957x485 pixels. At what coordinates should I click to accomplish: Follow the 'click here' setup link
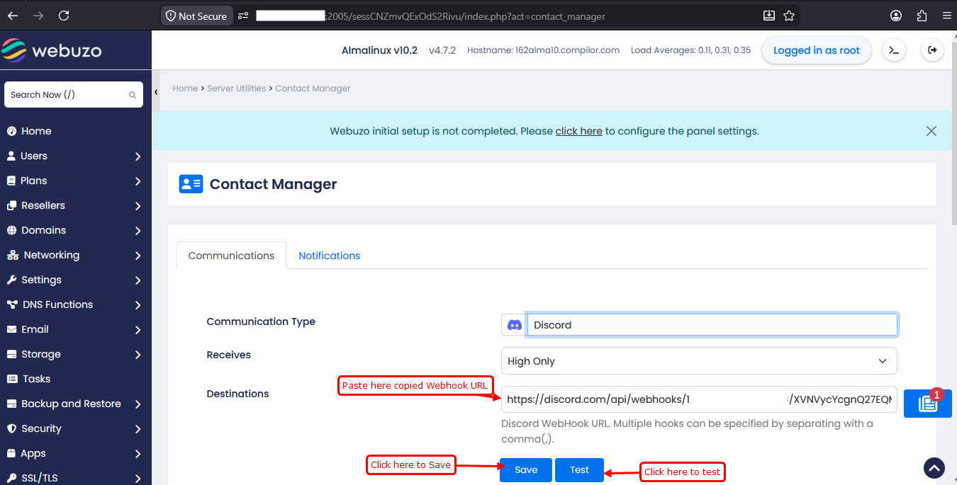pos(578,131)
